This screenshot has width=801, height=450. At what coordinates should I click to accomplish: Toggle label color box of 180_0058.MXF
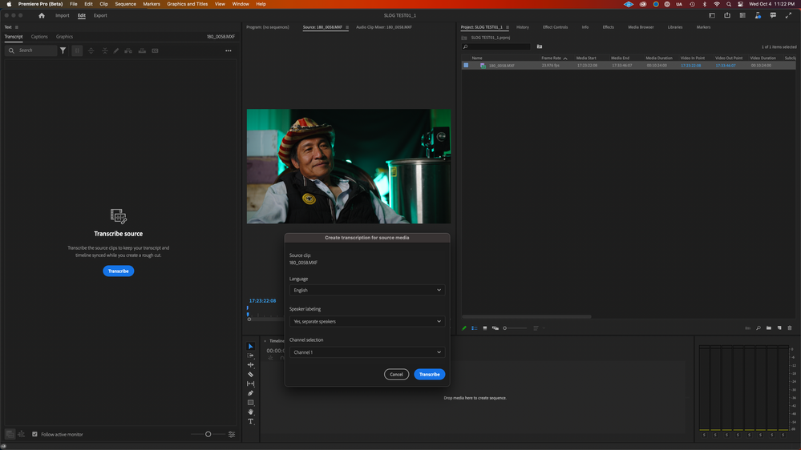pos(466,66)
